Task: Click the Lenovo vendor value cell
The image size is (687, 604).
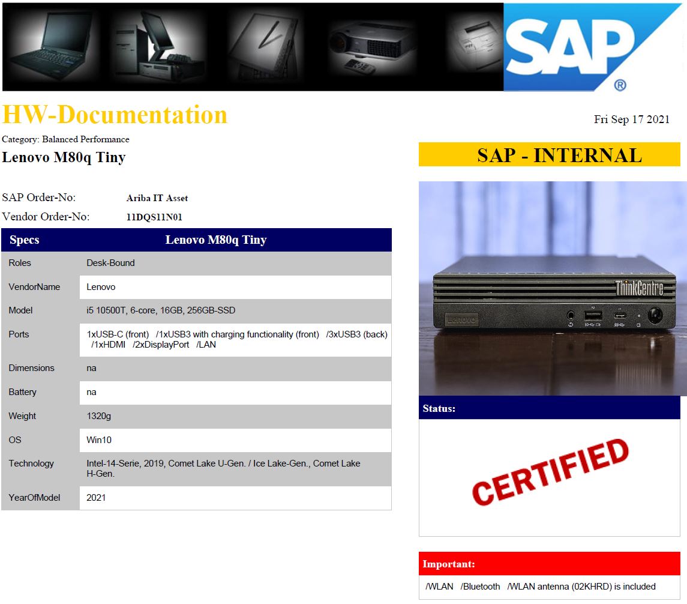Action: pyautogui.click(x=235, y=287)
